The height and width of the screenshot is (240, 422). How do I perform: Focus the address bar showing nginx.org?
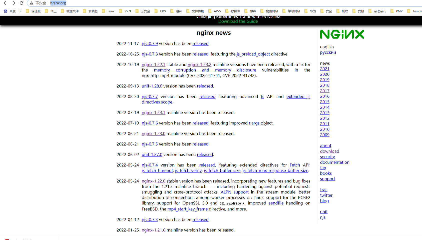58,3
